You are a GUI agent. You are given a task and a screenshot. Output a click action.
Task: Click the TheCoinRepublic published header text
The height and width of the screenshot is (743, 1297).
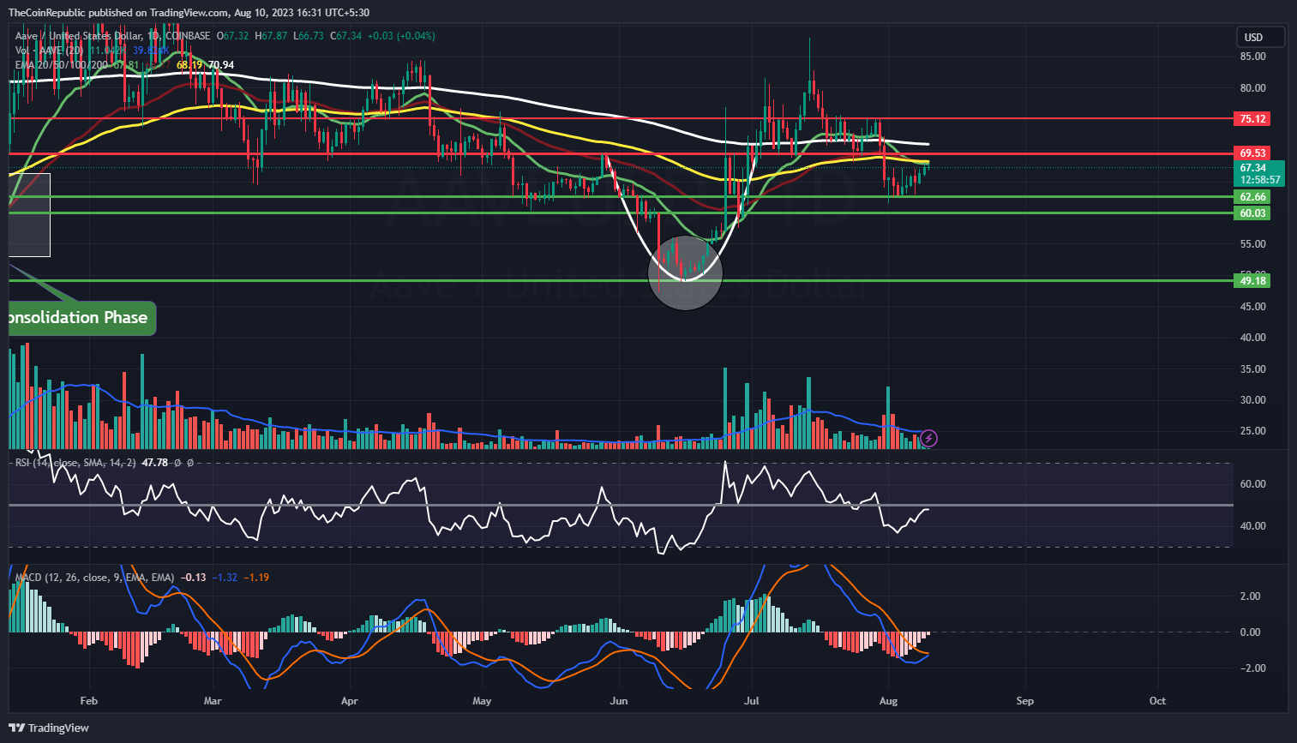point(189,12)
